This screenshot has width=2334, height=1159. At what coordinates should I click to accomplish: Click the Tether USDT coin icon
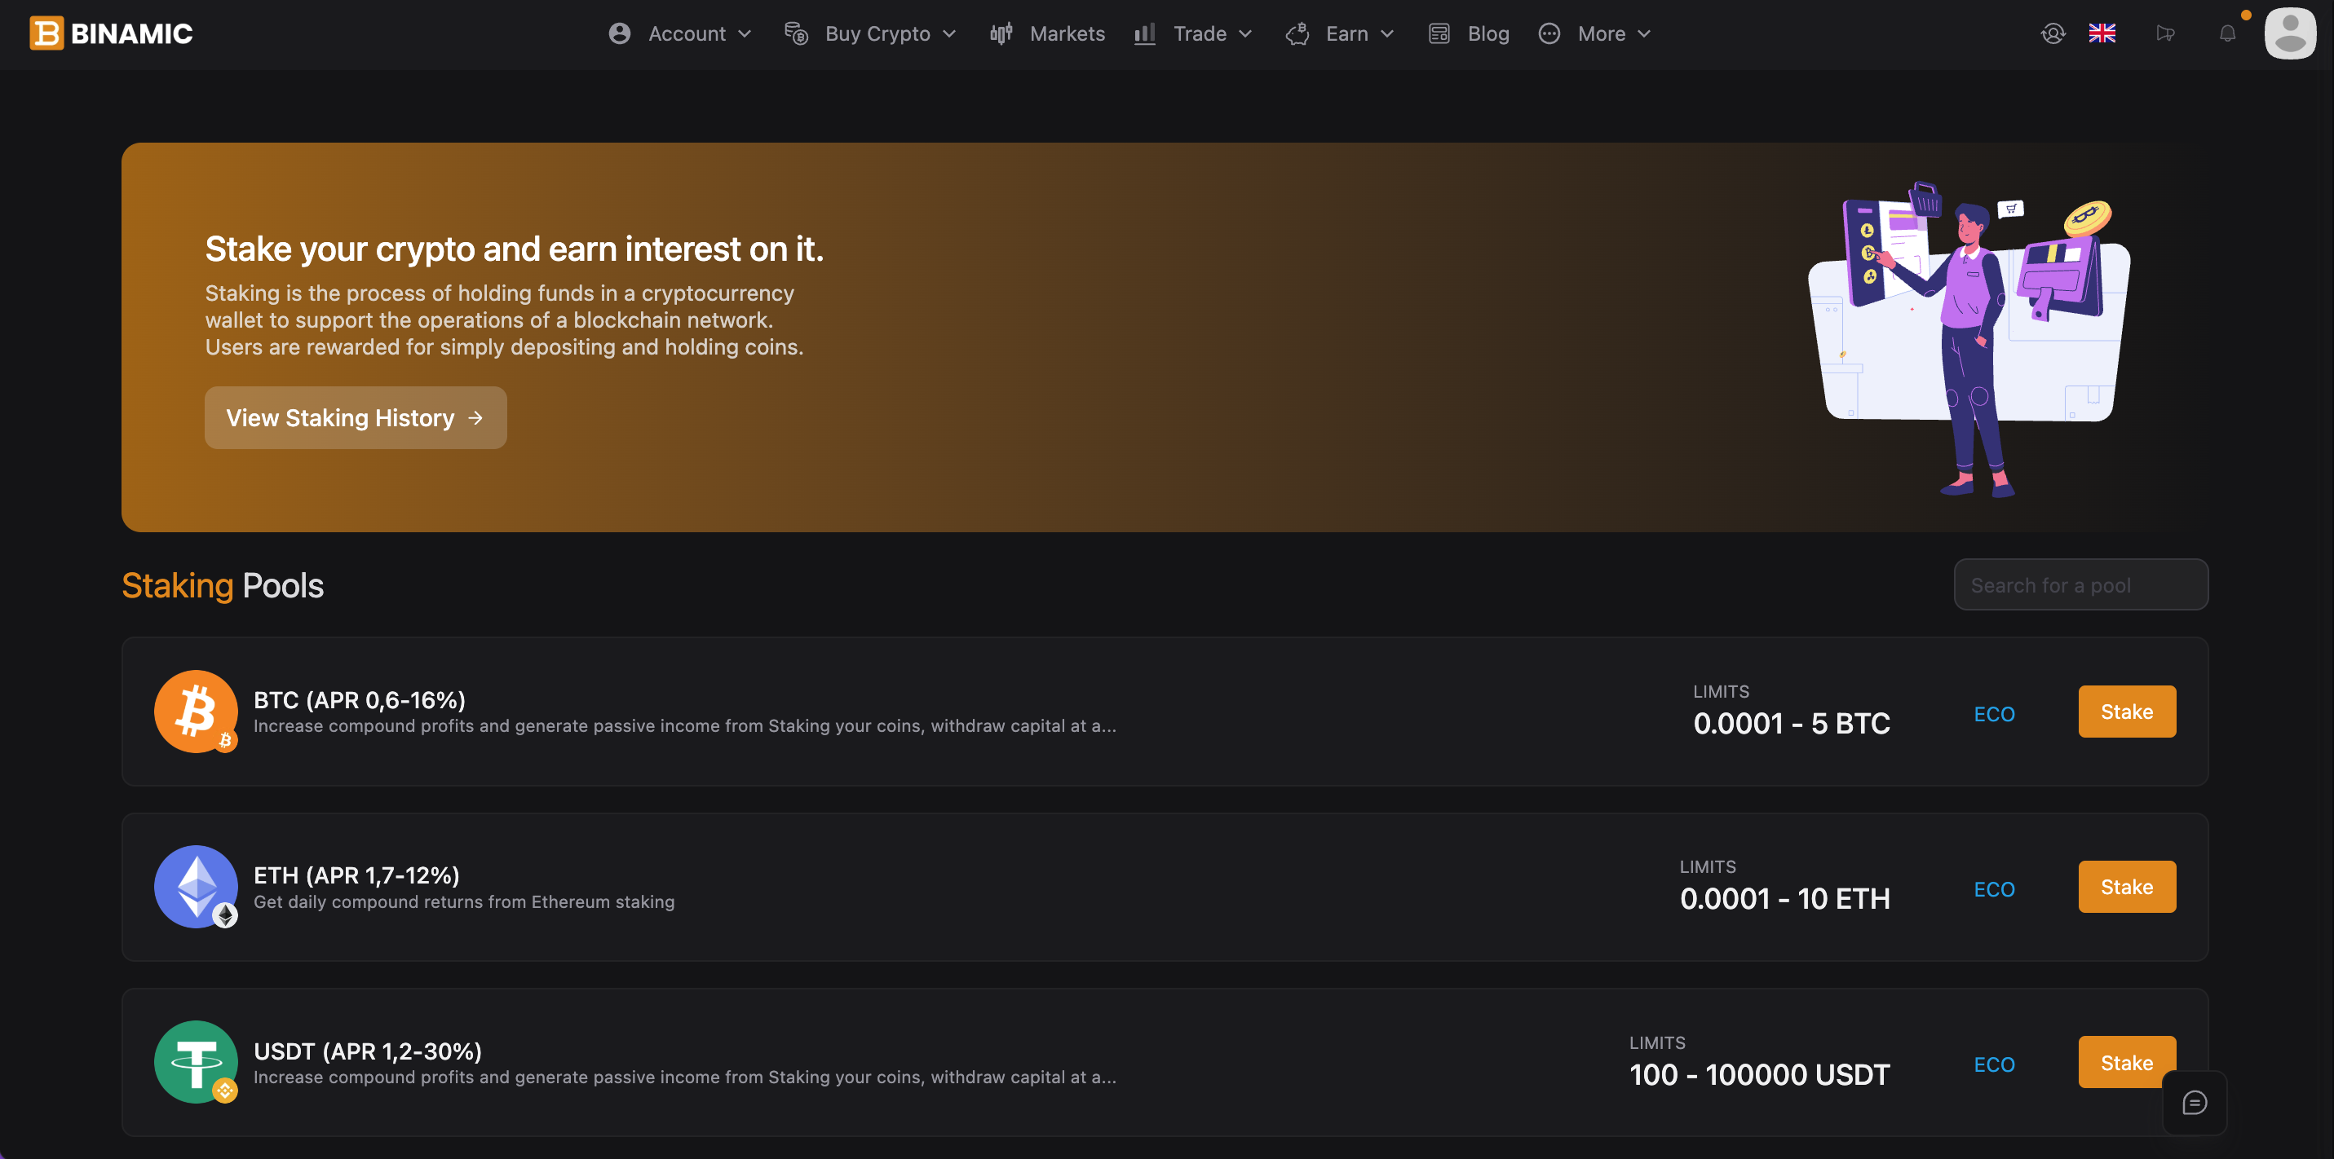click(196, 1061)
